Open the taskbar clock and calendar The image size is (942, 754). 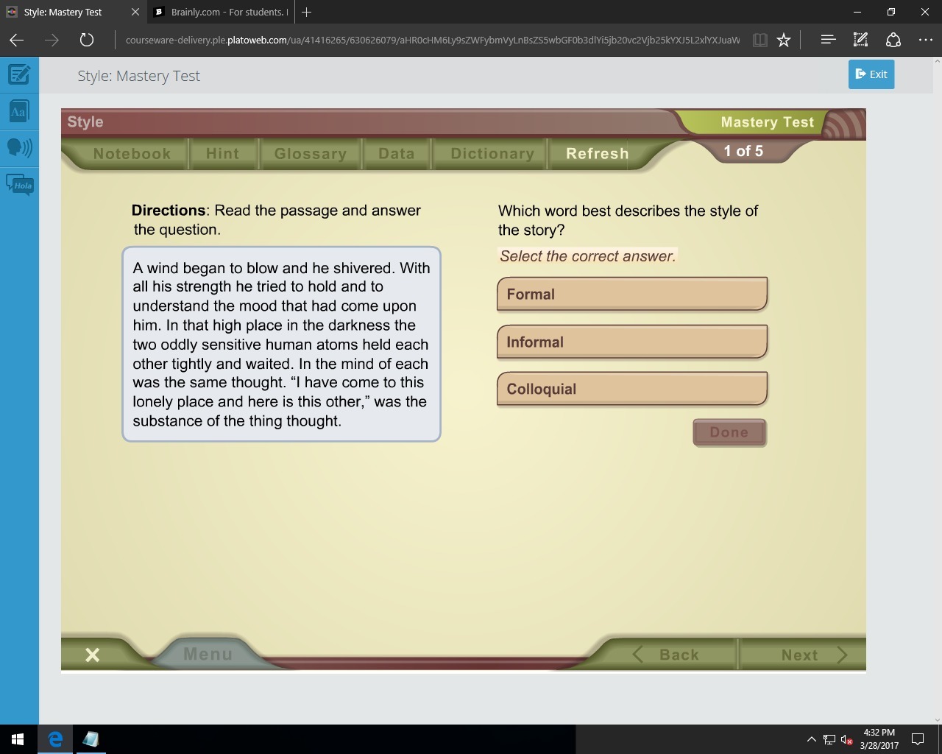pyautogui.click(x=879, y=739)
